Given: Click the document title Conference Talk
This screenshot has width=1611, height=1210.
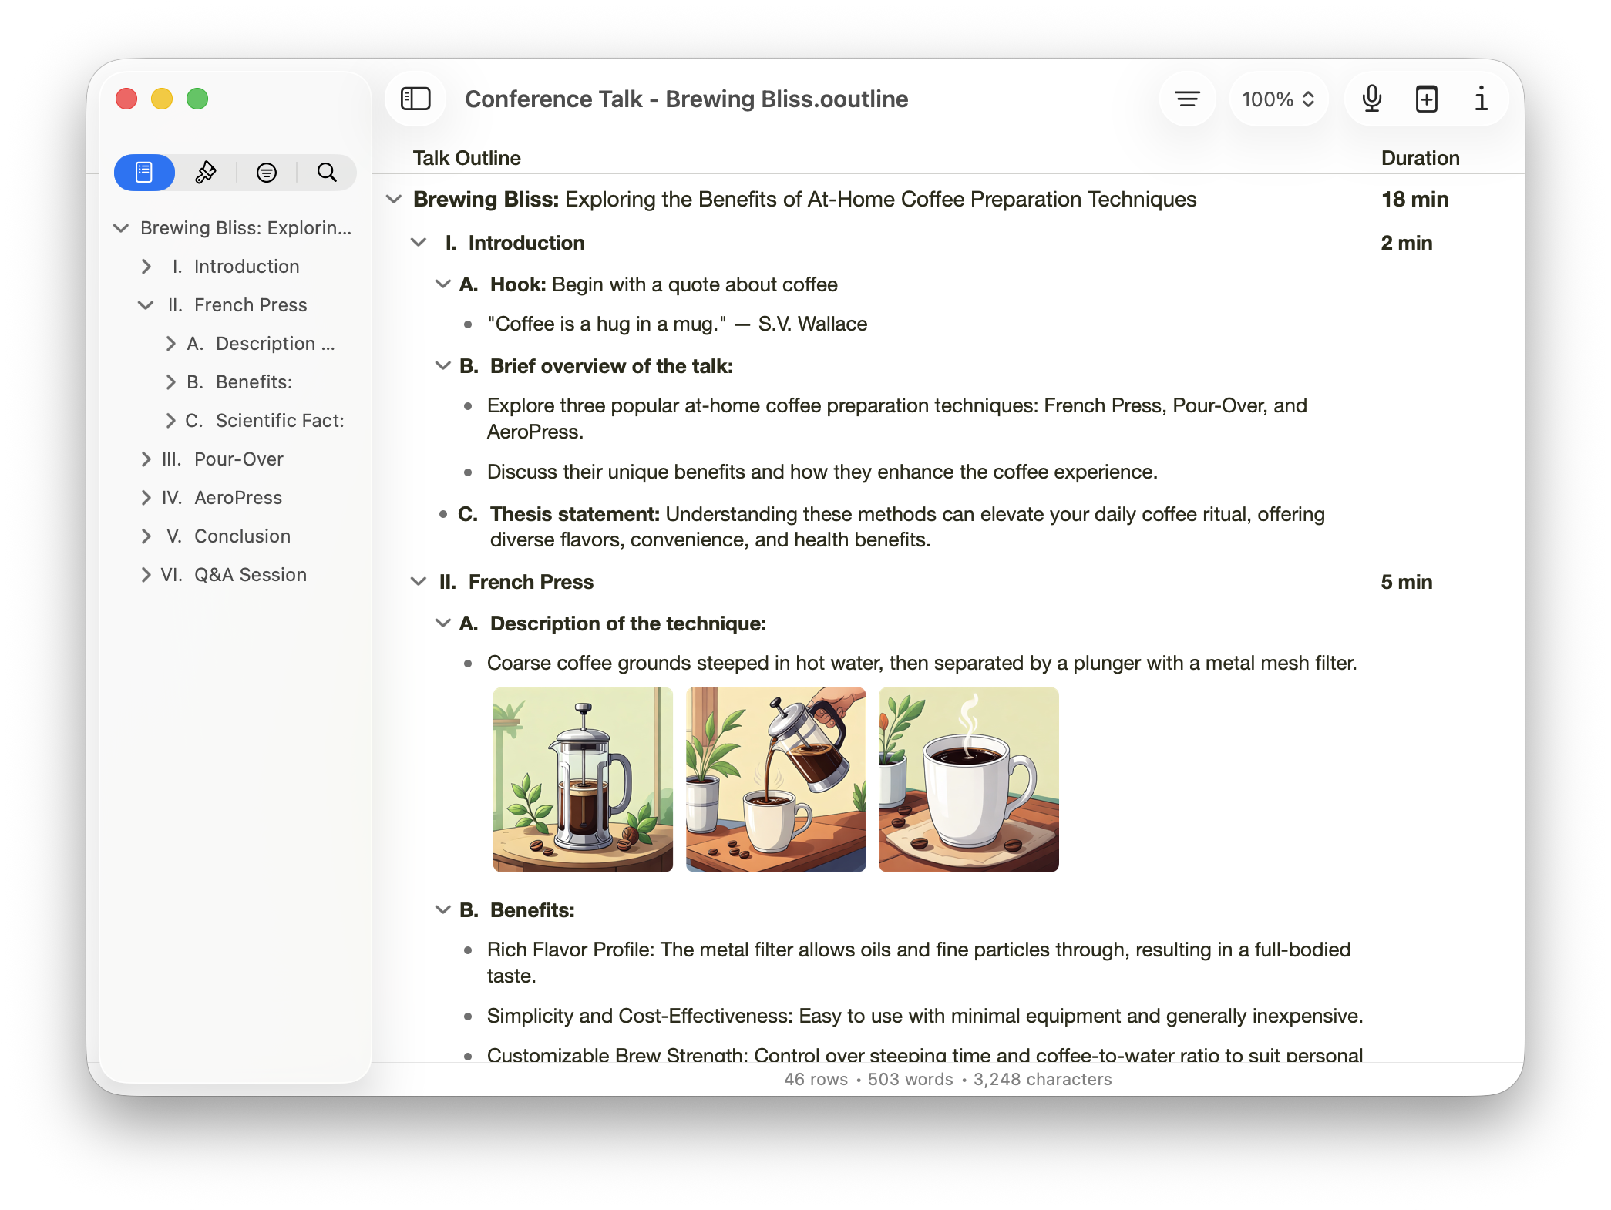Looking at the screenshot, I should pyautogui.click(x=685, y=99).
